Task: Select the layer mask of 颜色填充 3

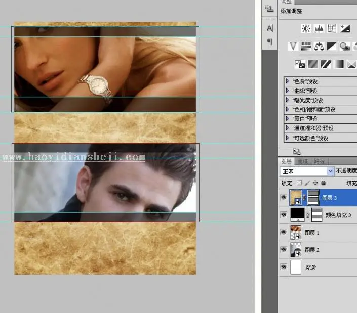Action: point(316,215)
